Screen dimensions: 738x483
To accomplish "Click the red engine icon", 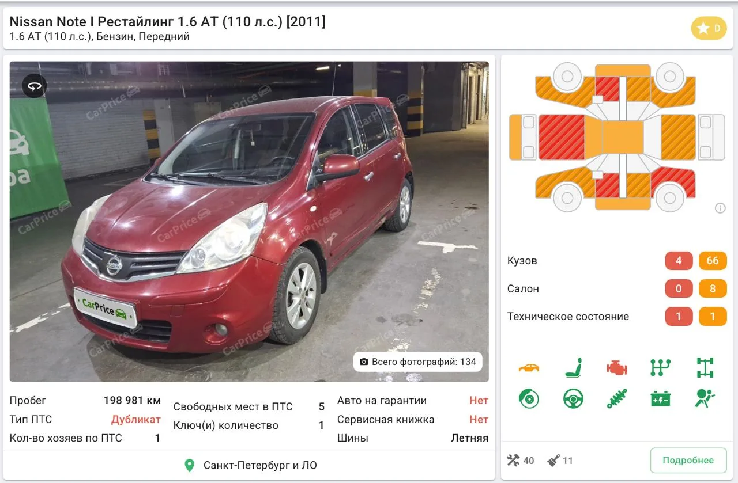I will [x=616, y=367].
